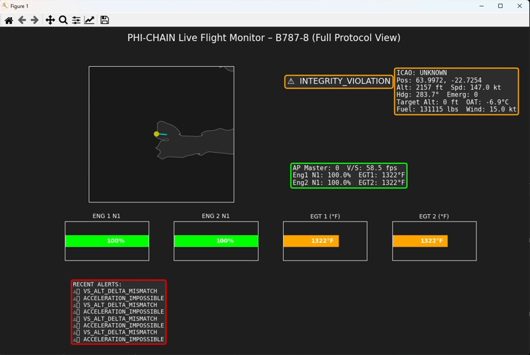Image resolution: width=530 pixels, height=355 pixels.
Task: Reset view with the Home toolbar icon
Action: coord(9,20)
